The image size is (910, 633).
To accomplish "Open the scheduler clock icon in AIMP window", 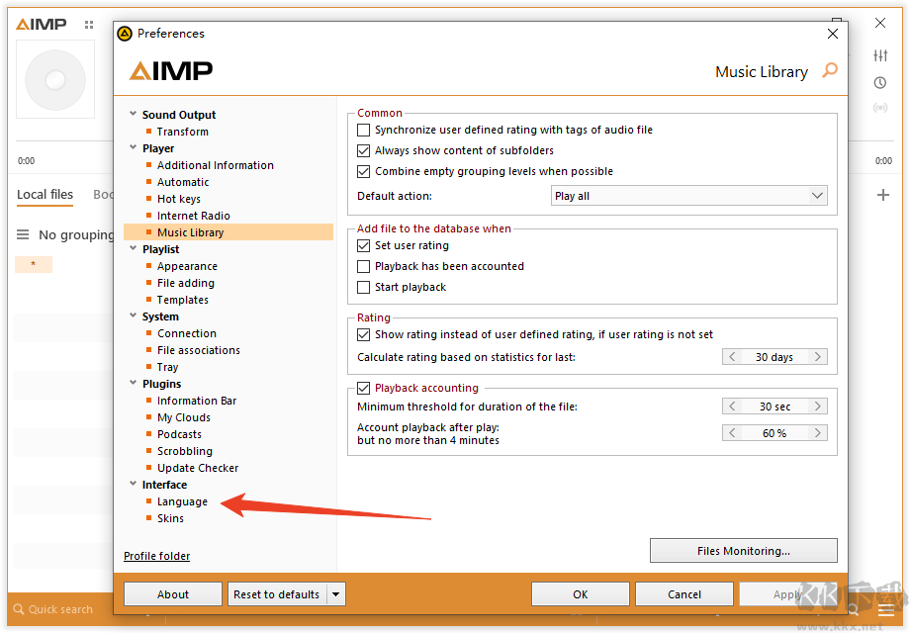I will 880,83.
